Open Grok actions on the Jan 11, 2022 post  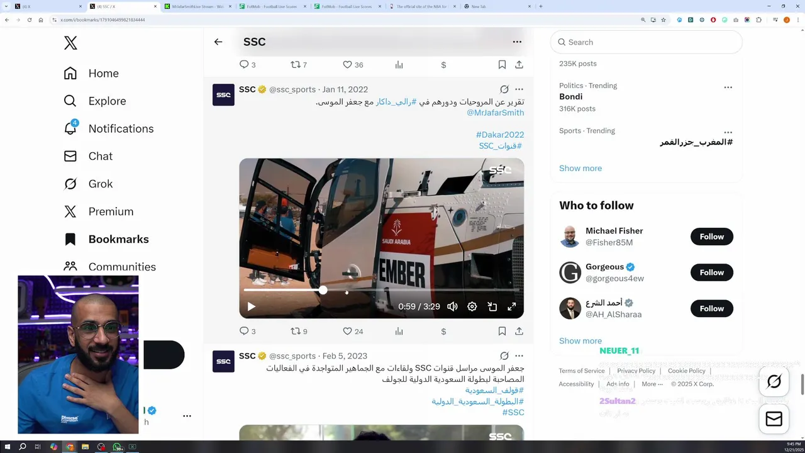click(504, 89)
